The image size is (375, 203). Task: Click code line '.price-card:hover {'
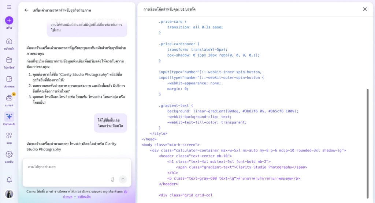coord(179,44)
